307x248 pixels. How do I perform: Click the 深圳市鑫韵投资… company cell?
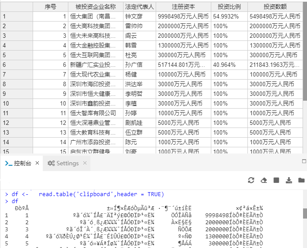(x=96, y=103)
